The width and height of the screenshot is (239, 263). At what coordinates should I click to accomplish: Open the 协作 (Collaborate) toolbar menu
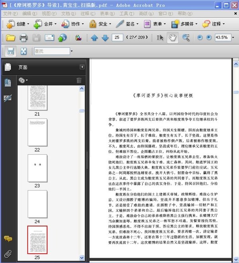pyautogui.click(x=72, y=24)
